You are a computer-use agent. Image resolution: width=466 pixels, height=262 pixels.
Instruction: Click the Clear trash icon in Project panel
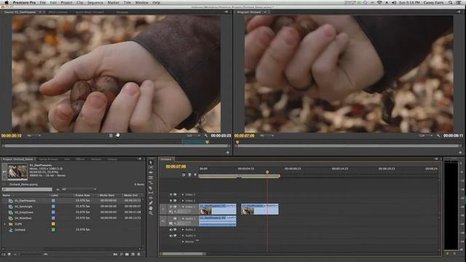click(138, 254)
